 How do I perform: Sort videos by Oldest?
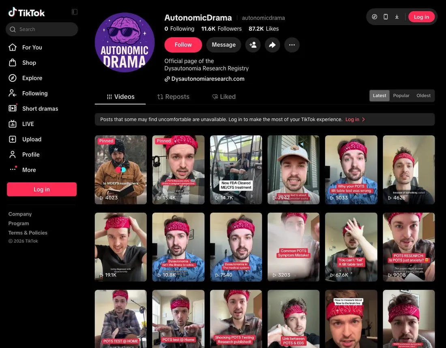(x=423, y=96)
